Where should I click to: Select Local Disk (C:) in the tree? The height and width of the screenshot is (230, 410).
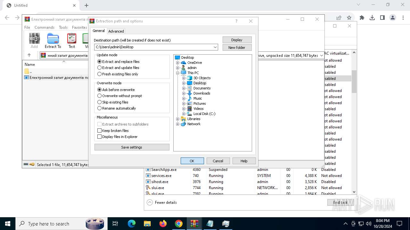pyautogui.click(x=204, y=114)
